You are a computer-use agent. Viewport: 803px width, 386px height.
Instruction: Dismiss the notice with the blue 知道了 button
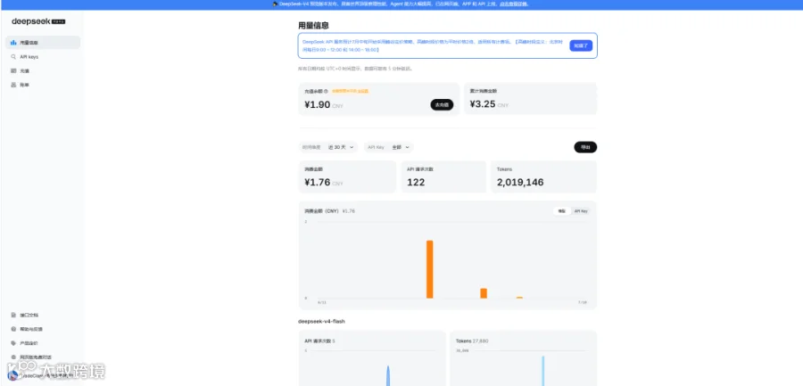tap(581, 45)
